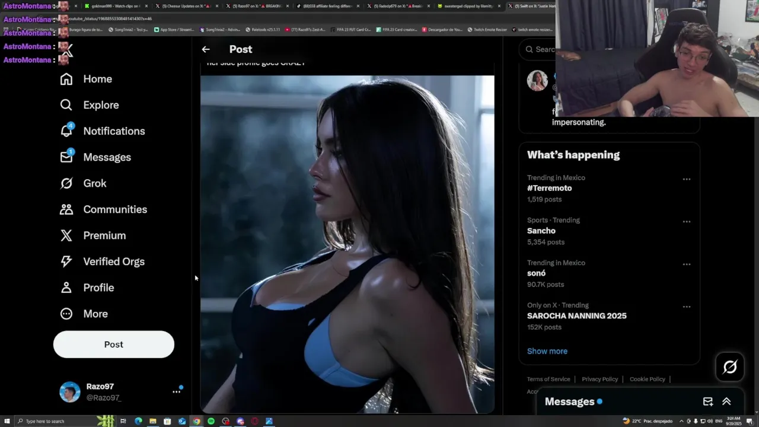Viewport: 759px width, 427px height.
Task: Open Premium in the sidebar
Action: [x=93, y=235]
